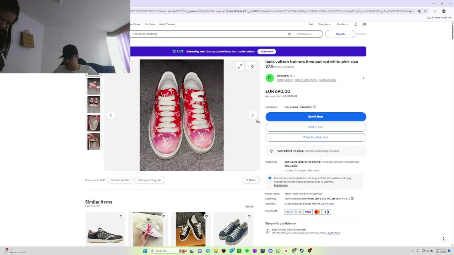Viewport: 454px width, 255px height.
Task: Open File Explorer from taskbar
Action: pos(216,251)
